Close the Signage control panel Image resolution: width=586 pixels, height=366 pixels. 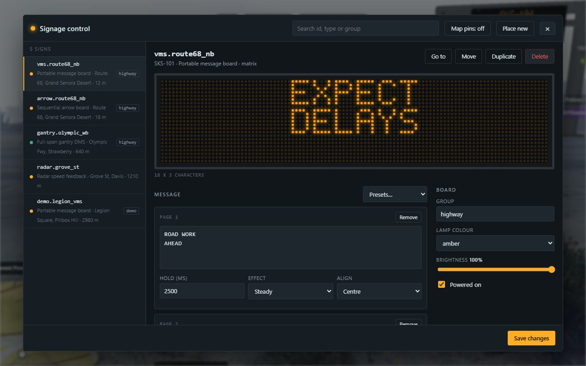(548, 28)
